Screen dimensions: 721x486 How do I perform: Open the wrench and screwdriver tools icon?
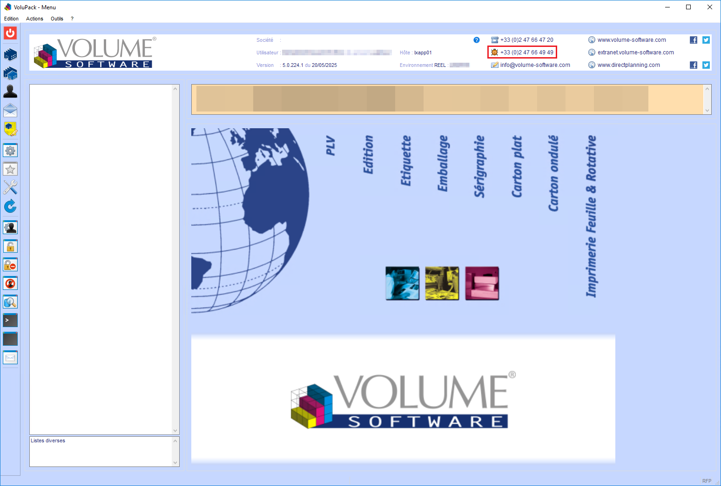10,187
